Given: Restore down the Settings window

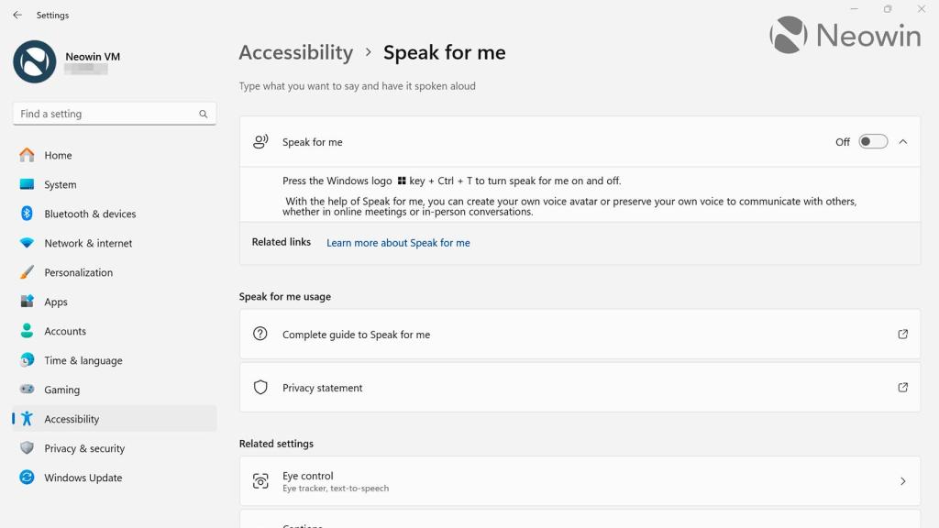Looking at the screenshot, I should 888,9.
